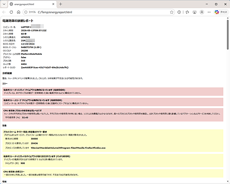Click the red CPU usage error block
230x184 pixels.
click(113, 115)
